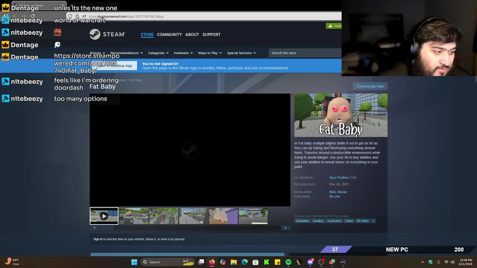Open site permissions icon in address bar
477x268 pixels.
point(84,16)
